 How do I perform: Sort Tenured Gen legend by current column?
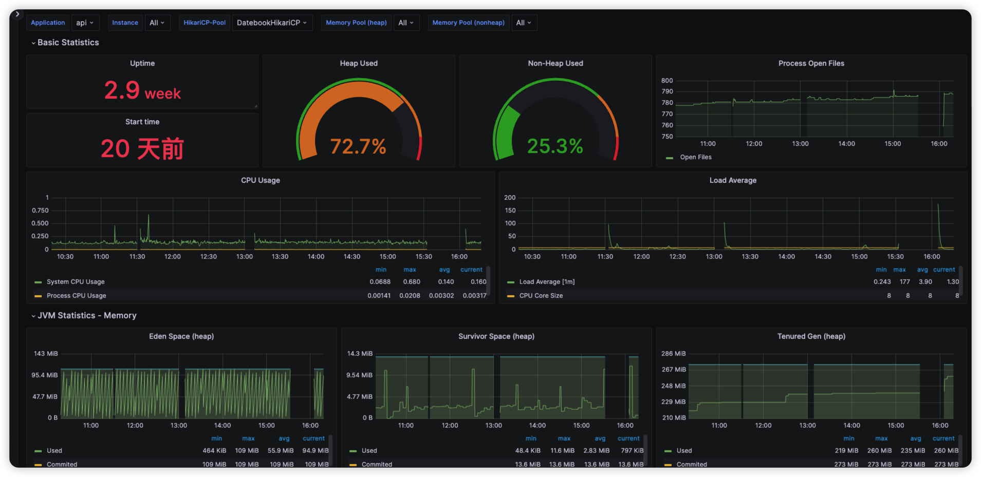pyautogui.click(x=943, y=438)
